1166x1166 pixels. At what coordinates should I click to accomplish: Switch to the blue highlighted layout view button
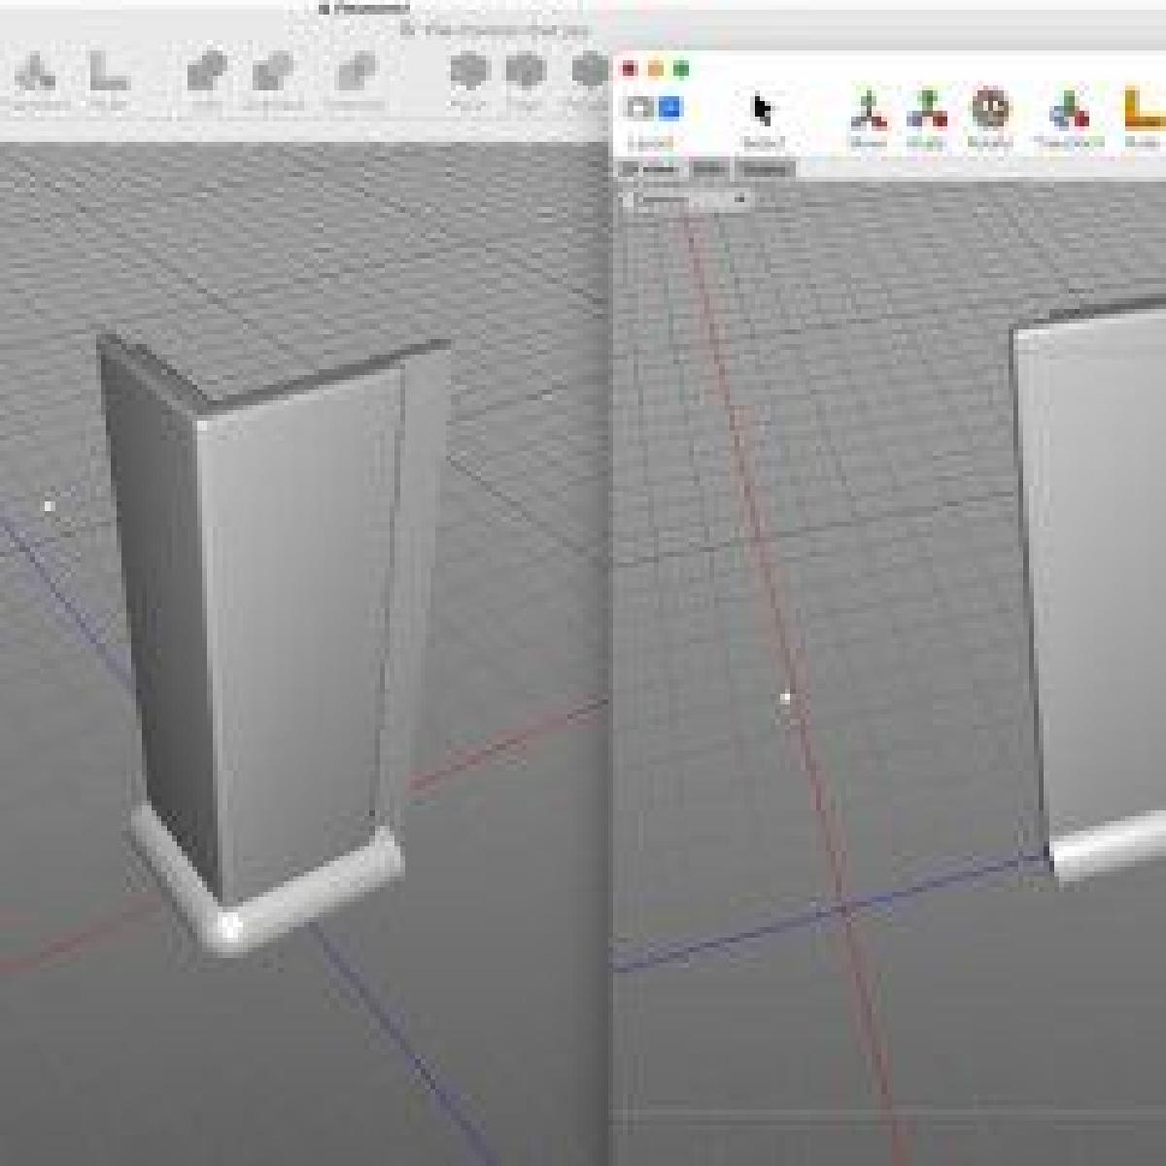pos(670,108)
